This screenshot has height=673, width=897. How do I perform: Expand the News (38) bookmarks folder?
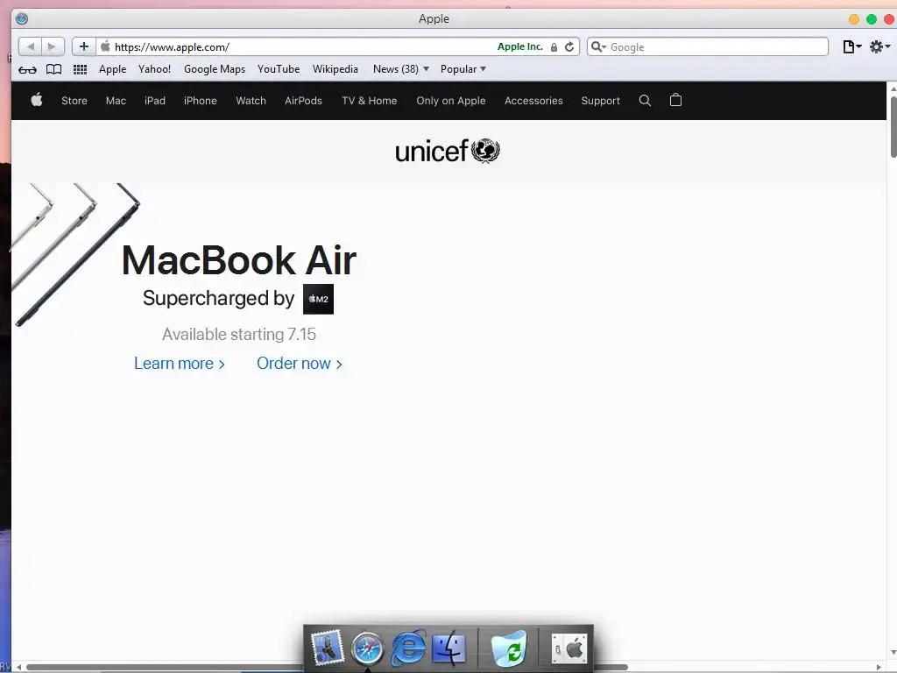click(401, 69)
